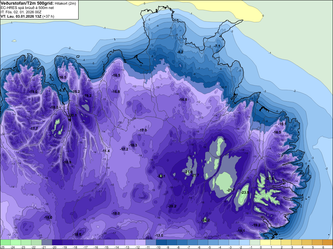Click the dark blue legend swatch starting at -10
The height and width of the screenshot is (249, 333).
pyautogui.click(x=161, y=242)
